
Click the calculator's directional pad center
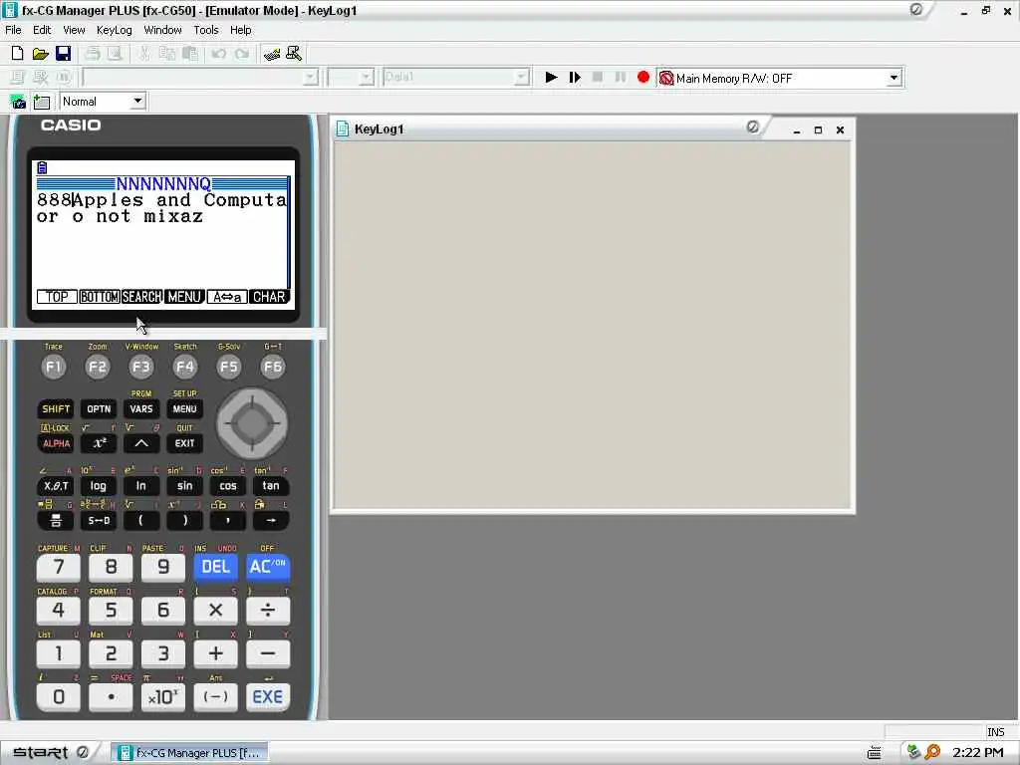tap(252, 423)
